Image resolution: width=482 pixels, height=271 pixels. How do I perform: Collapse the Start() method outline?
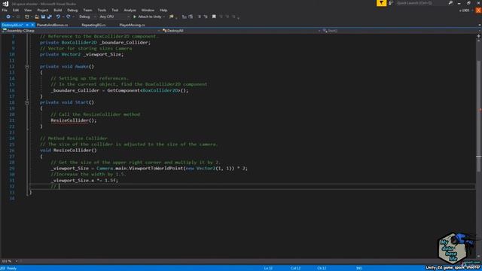tap(27, 102)
